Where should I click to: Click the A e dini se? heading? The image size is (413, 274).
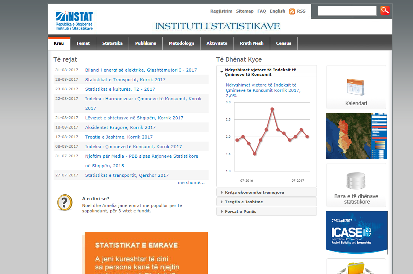[96, 199]
